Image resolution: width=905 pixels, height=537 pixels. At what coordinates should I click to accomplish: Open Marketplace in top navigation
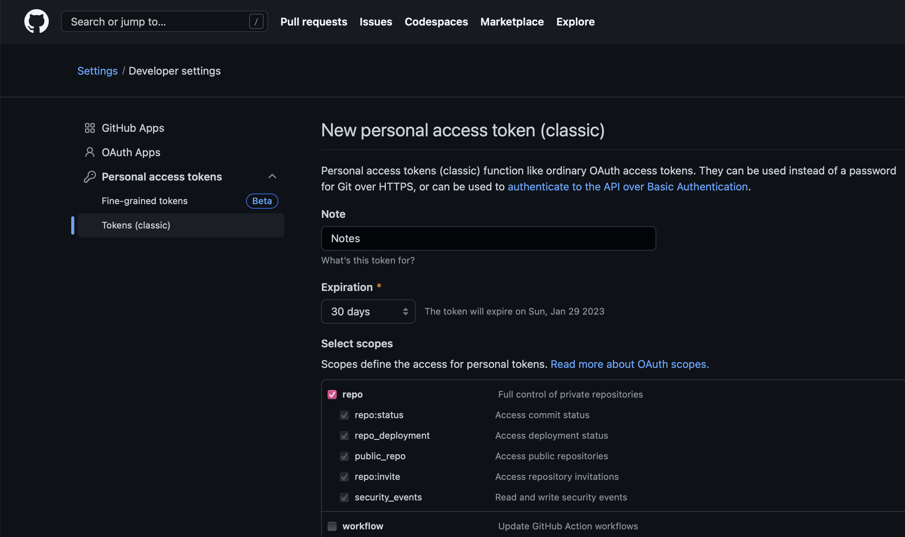[x=512, y=22]
